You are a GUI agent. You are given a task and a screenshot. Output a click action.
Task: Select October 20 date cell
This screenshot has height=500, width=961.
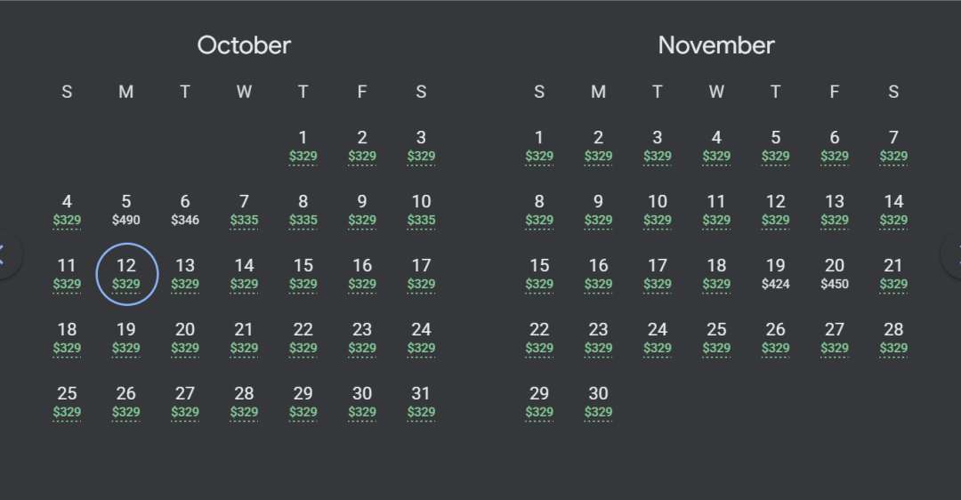185,338
